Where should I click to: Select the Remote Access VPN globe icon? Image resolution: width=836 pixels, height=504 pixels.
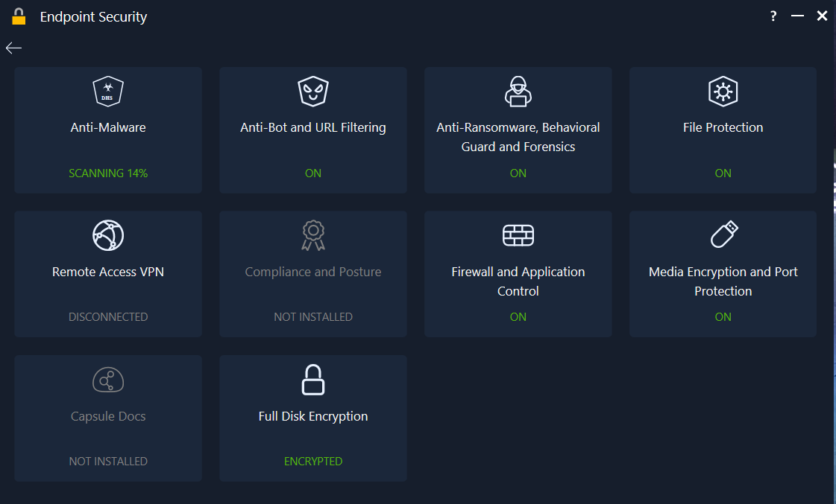tap(108, 235)
